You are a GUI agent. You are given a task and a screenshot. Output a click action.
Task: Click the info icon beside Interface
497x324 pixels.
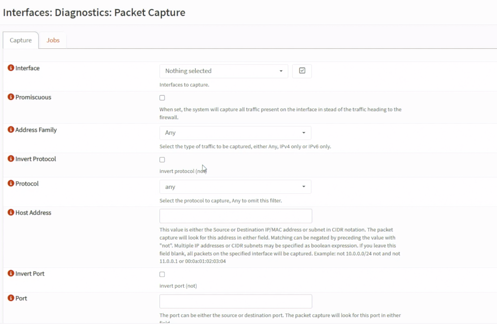pos(11,68)
